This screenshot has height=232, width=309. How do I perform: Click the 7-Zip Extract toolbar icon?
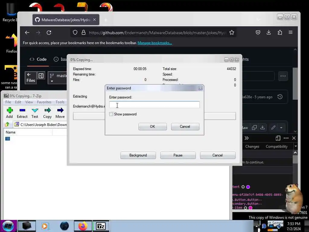point(22,113)
